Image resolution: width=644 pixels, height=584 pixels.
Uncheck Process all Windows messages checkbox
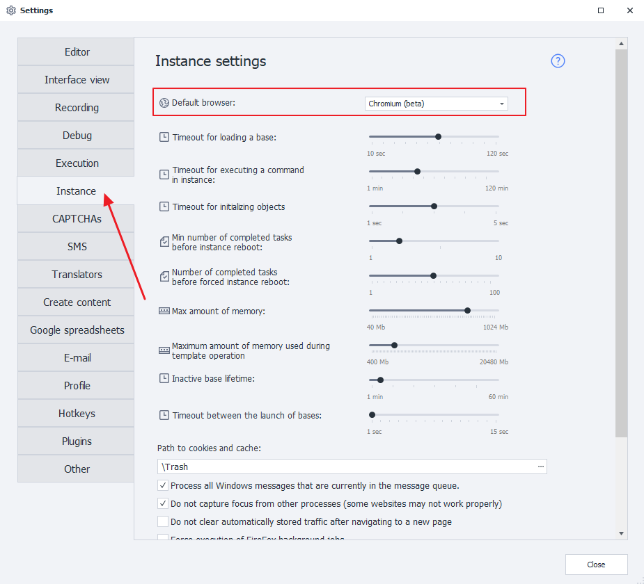(x=163, y=485)
